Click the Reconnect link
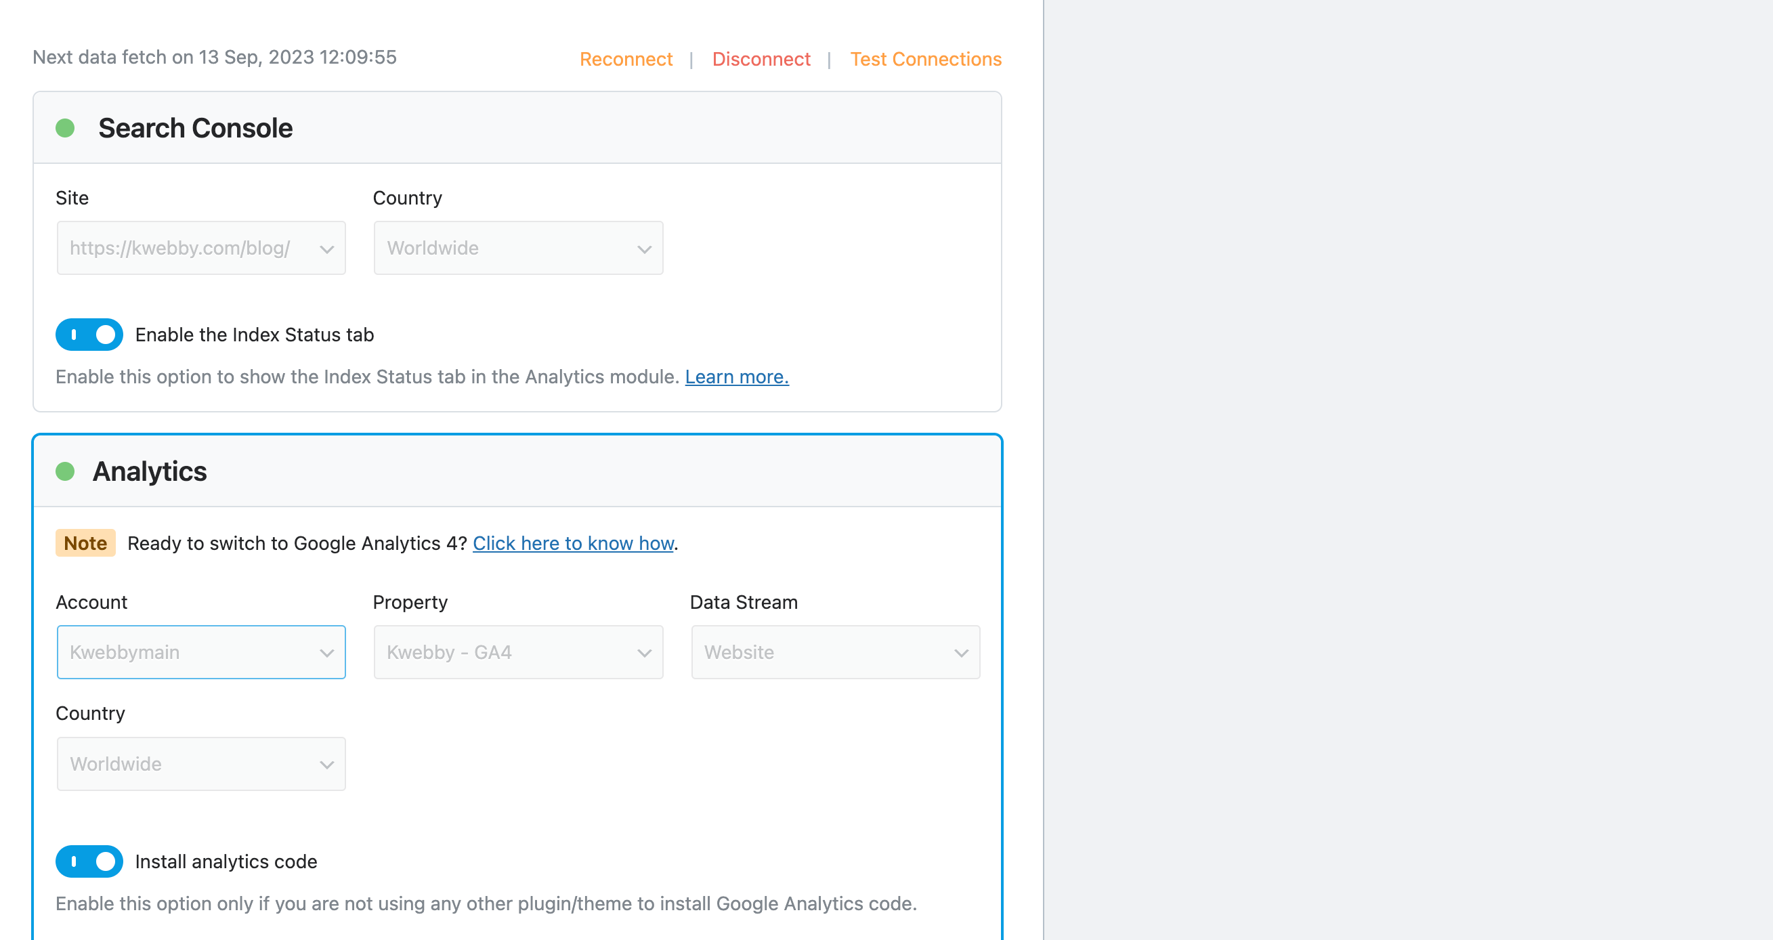The height and width of the screenshot is (940, 1773). tap(626, 59)
